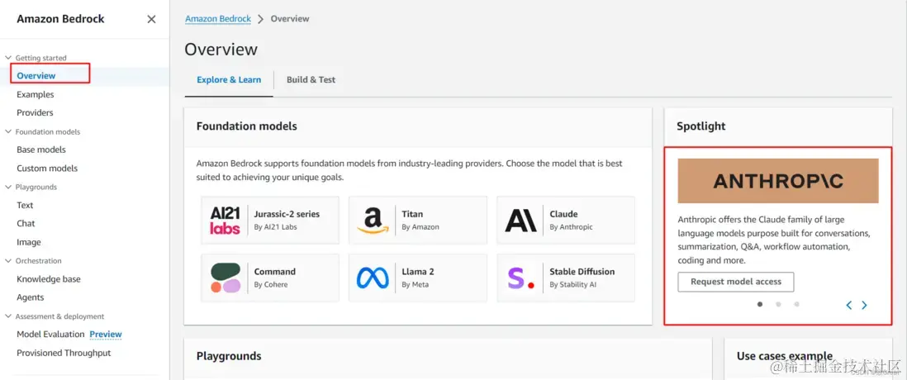This screenshot has height=380, width=907.
Task: Select the second Spotlight carousel dot
Action: click(778, 304)
